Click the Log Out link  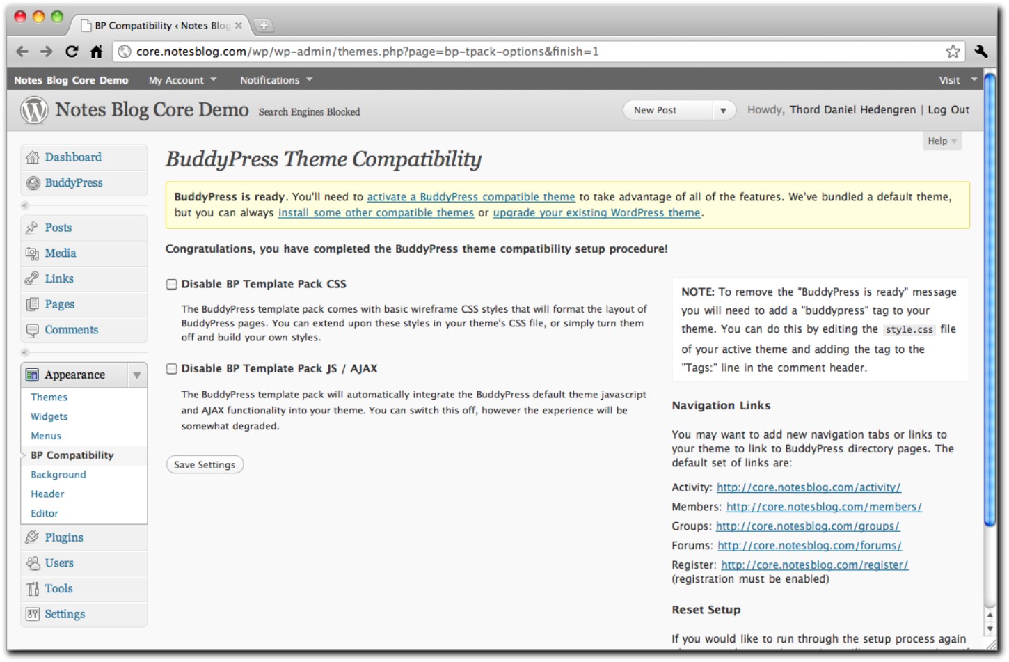948,110
